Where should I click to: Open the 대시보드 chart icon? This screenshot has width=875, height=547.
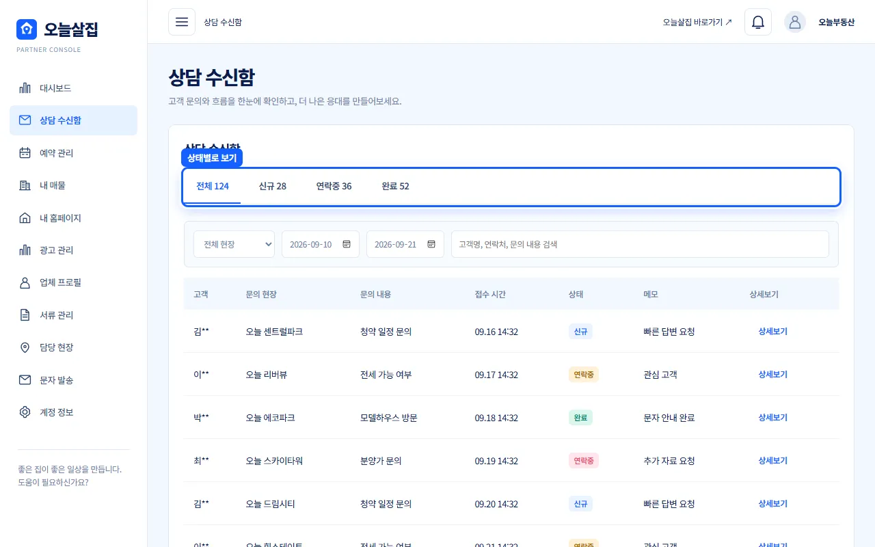click(x=25, y=88)
